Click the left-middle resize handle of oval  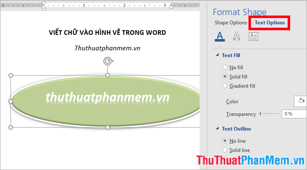11,101
